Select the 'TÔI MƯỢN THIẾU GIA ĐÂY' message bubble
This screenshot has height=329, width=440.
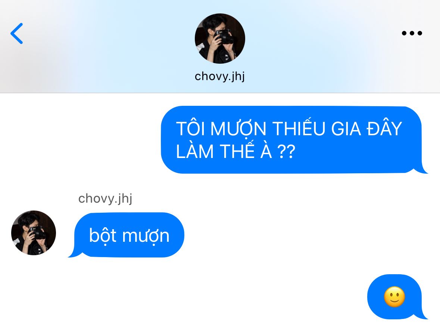tap(294, 140)
